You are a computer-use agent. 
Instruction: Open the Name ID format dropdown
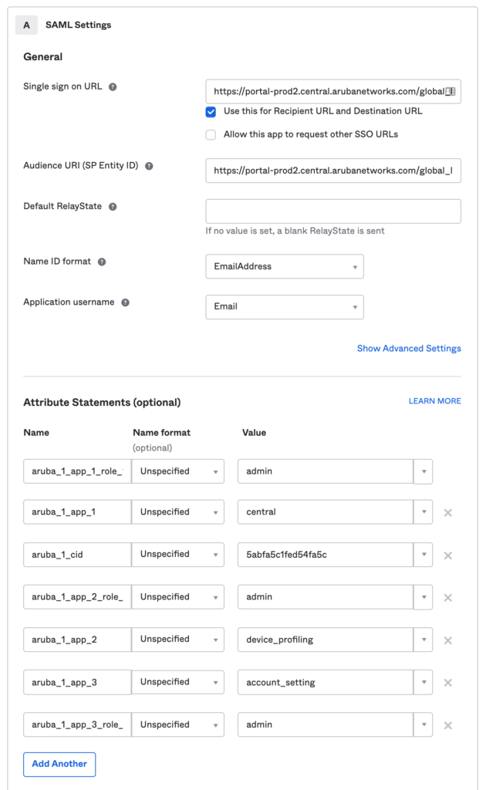pyautogui.click(x=355, y=265)
